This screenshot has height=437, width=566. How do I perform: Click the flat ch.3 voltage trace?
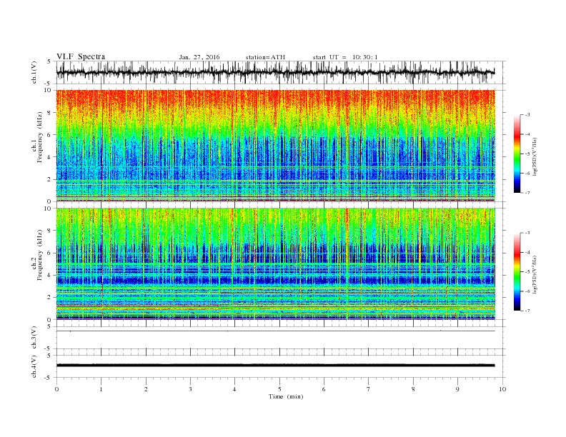point(275,331)
